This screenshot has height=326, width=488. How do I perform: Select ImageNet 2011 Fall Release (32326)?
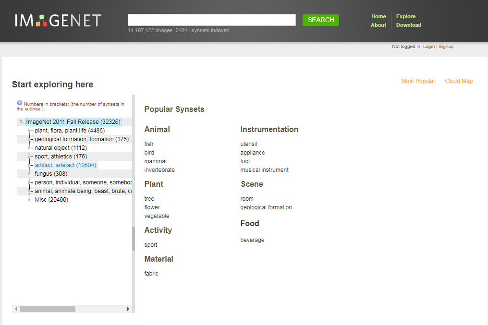coord(73,122)
